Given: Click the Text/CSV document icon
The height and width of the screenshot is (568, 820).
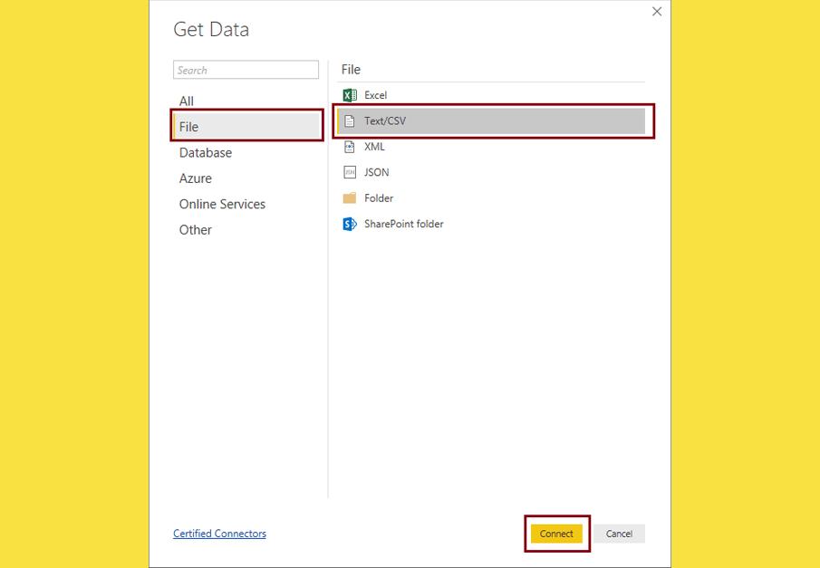Looking at the screenshot, I should [x=350, y=120].
